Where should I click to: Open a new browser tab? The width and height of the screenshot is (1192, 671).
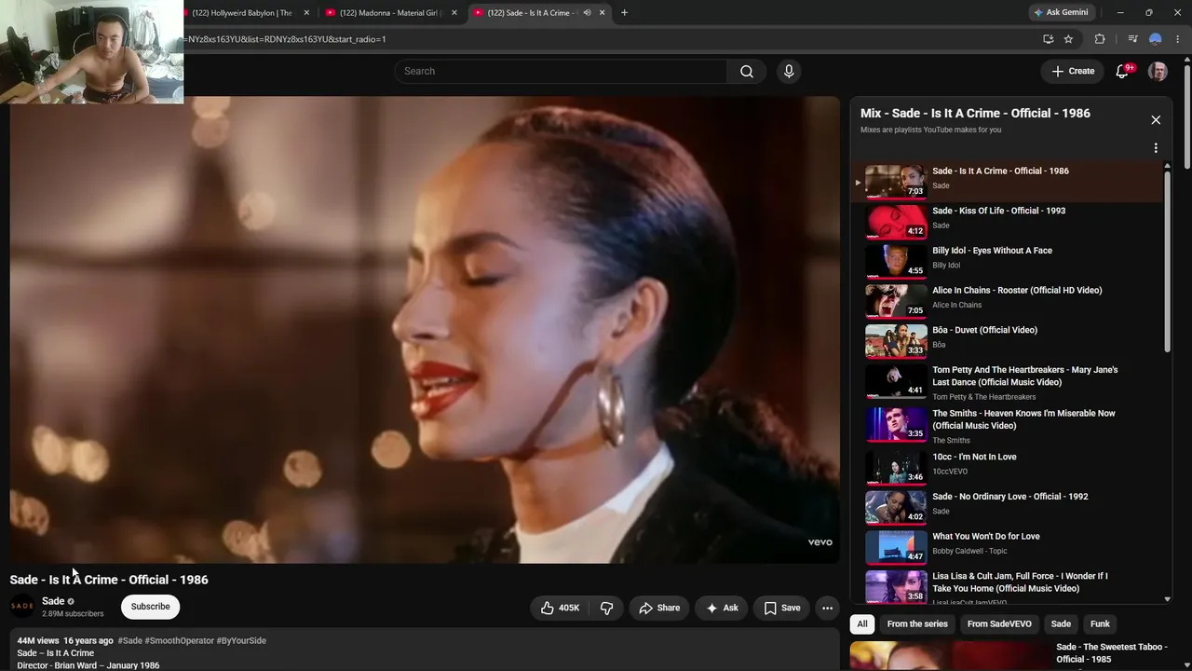point(624,13)
